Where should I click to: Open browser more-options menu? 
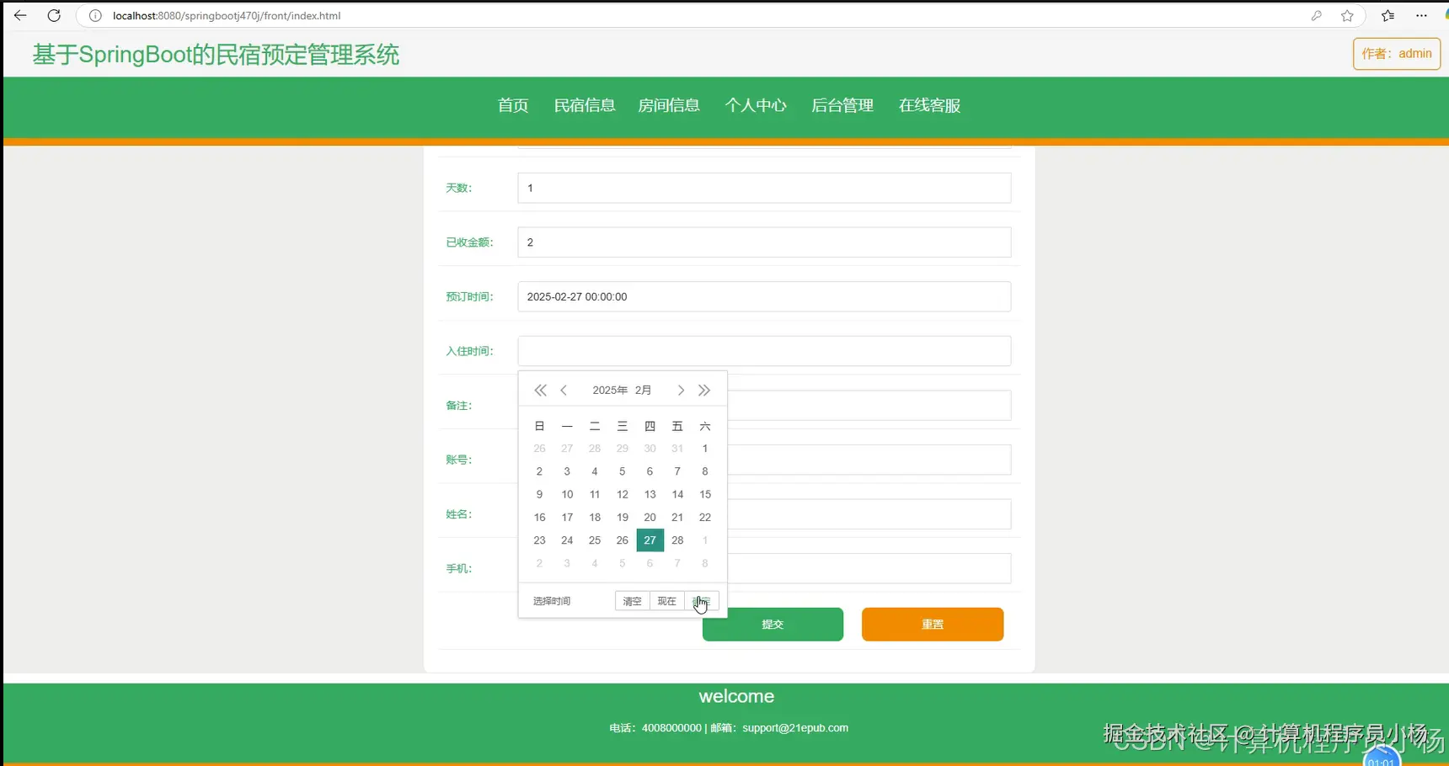1421,15
